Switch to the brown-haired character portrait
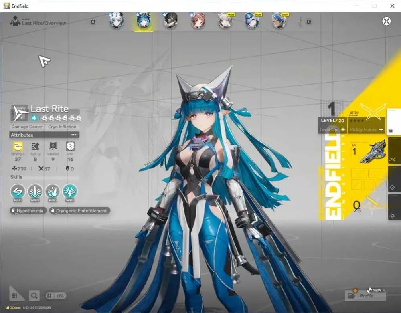The width and height of the screenshot is (401, 313). pyautogui.click(x=198, y=21)
